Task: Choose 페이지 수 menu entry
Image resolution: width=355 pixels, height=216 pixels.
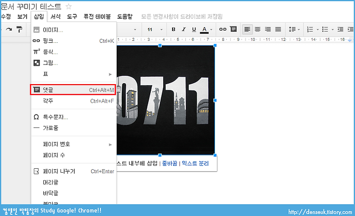Action: (74, 155)
